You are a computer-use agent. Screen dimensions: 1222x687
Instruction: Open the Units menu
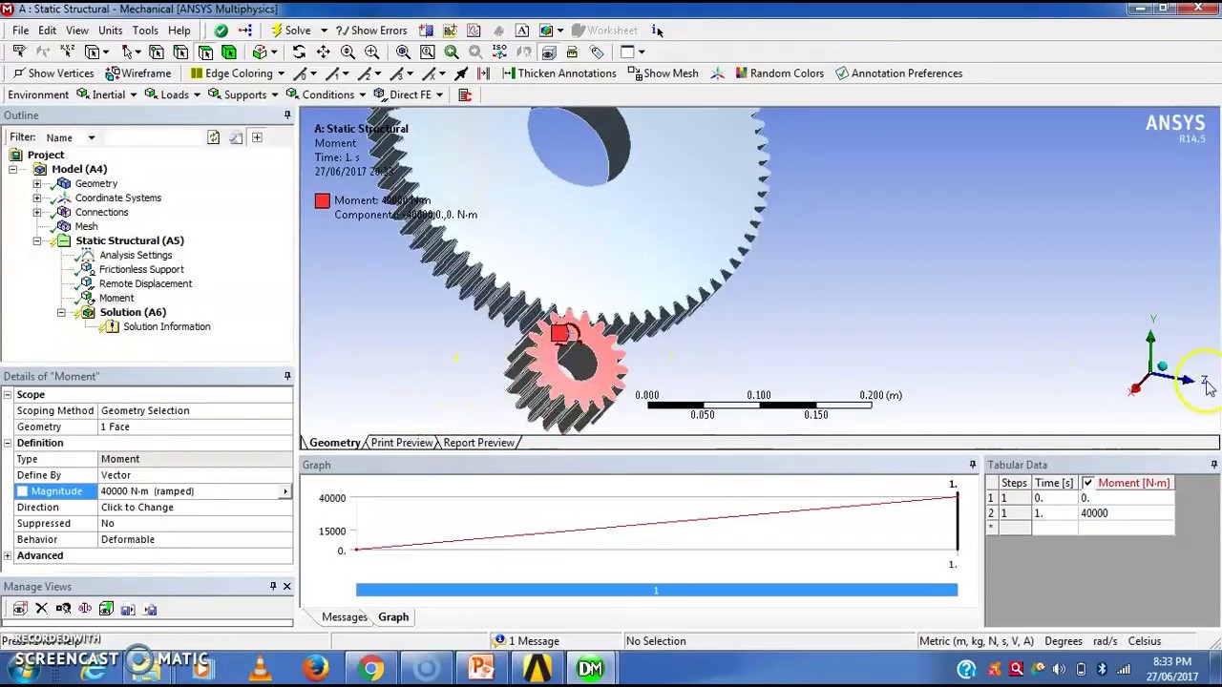coord(110,31)
